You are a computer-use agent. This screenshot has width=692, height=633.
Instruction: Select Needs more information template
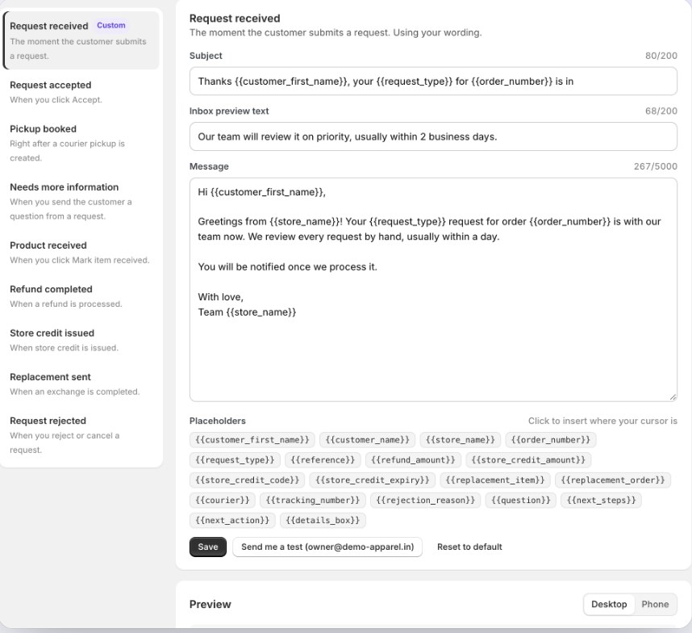tap(81, 201)
